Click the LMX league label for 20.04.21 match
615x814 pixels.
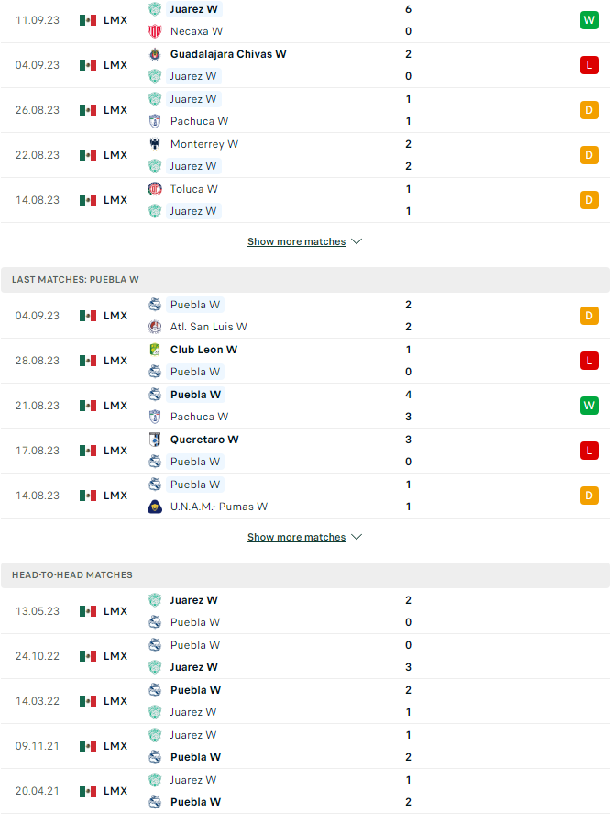115,791
